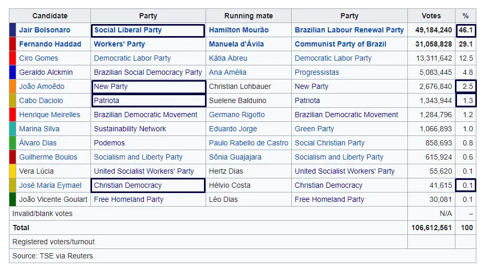This screenshot has width=491, height=272.
Task: Click Brazilian Labour Renewal Party link
Action: pyautogui.click(x=349, y=30)
